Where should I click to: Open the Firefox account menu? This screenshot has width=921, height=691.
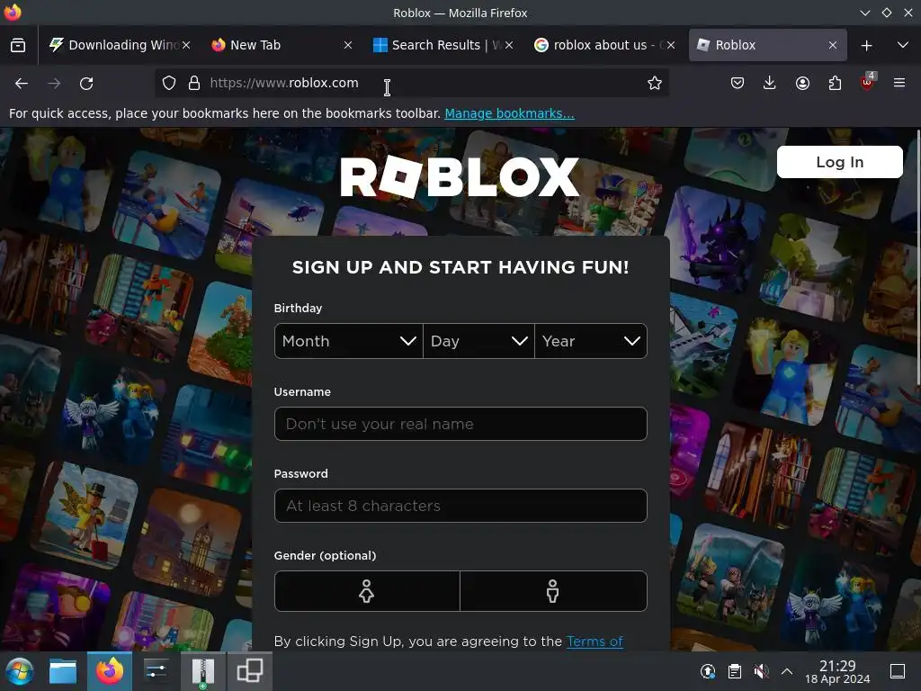click(802, 83)
